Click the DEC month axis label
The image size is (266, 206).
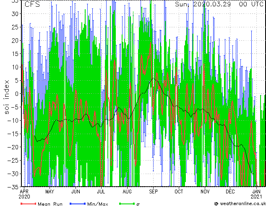tap(230, 192)
